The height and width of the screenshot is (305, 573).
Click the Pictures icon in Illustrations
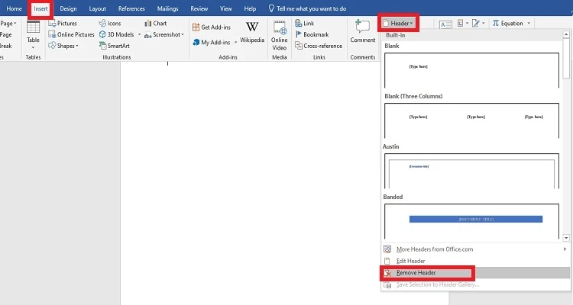point(52,24)
